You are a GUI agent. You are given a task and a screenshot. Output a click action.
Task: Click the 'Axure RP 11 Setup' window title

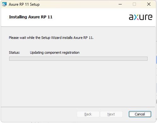(24, 4)
